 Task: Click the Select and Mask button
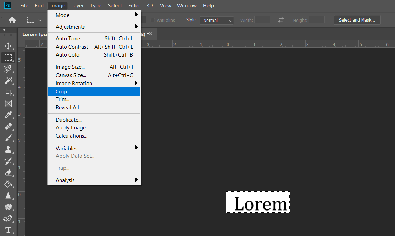[357, 20]
